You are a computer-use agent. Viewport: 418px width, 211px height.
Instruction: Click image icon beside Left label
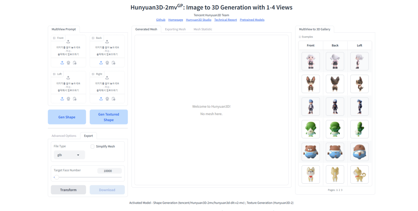tap(54, 74)
